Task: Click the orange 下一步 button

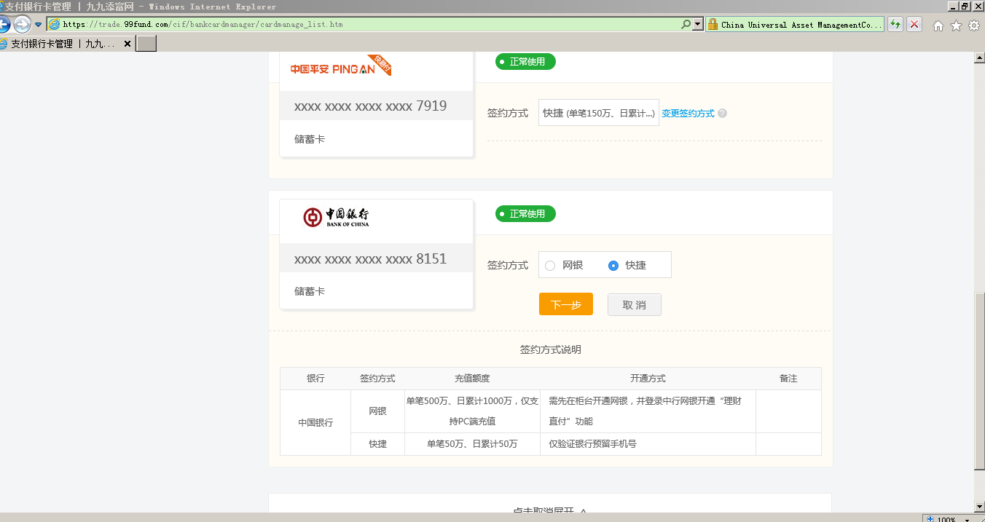Action: click(x=565, y=304)
